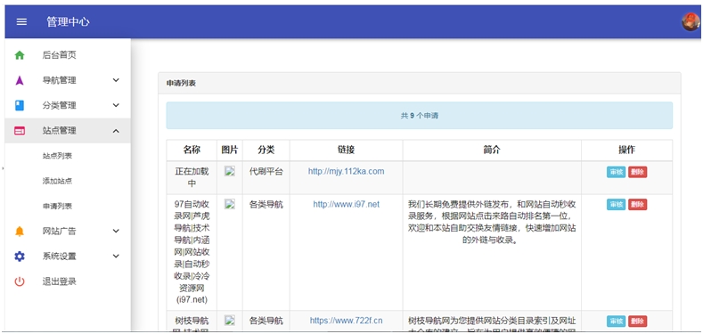Open the http://mjy.112ka.com link

click(x=346, y=171)
